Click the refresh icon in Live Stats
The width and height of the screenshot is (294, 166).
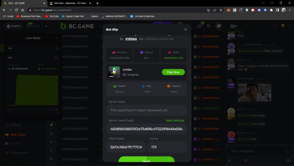pyautogui.click(x=56, y=57)
